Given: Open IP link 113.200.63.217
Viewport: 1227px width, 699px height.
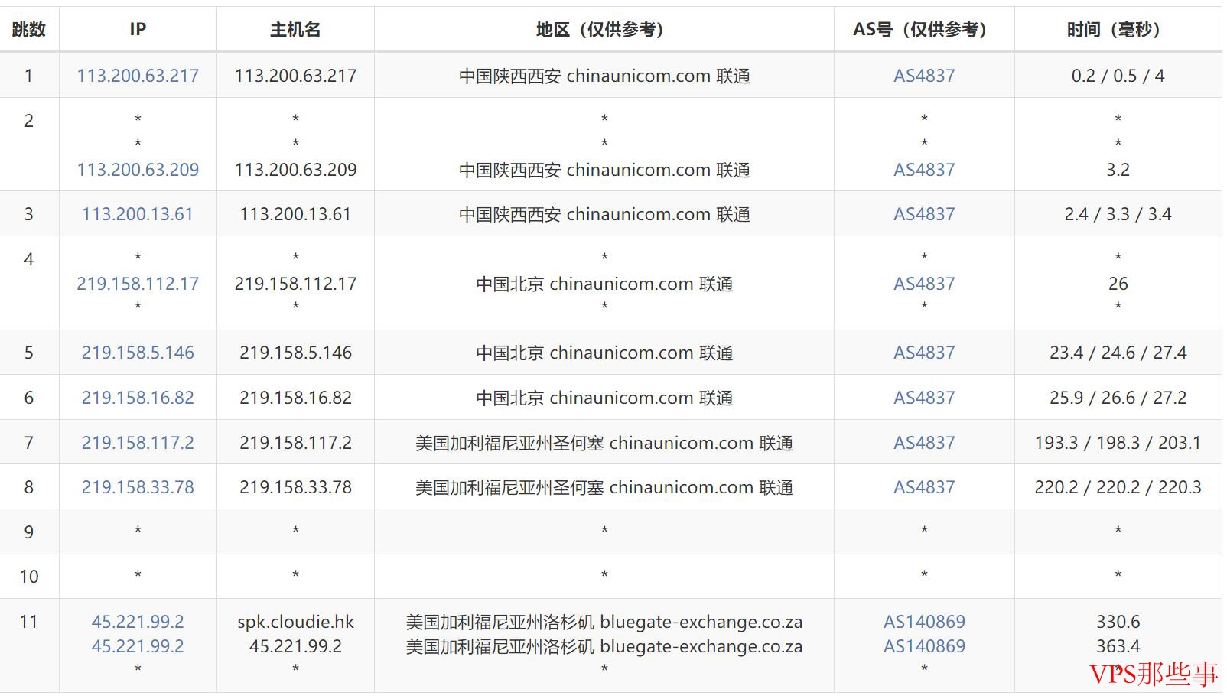Looking at the screenshot, I should pyautogui.click(x=138, y=76).
